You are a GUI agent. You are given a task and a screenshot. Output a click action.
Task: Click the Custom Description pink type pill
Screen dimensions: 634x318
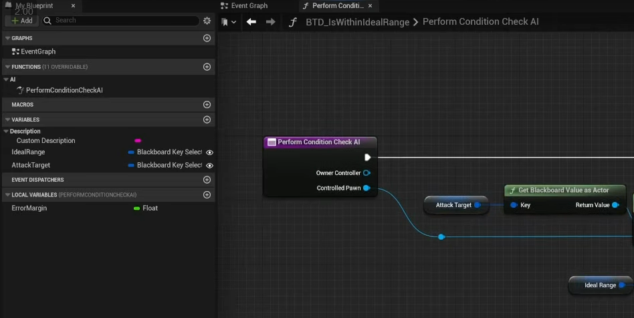pyautogui.click(x=138, y=141)
